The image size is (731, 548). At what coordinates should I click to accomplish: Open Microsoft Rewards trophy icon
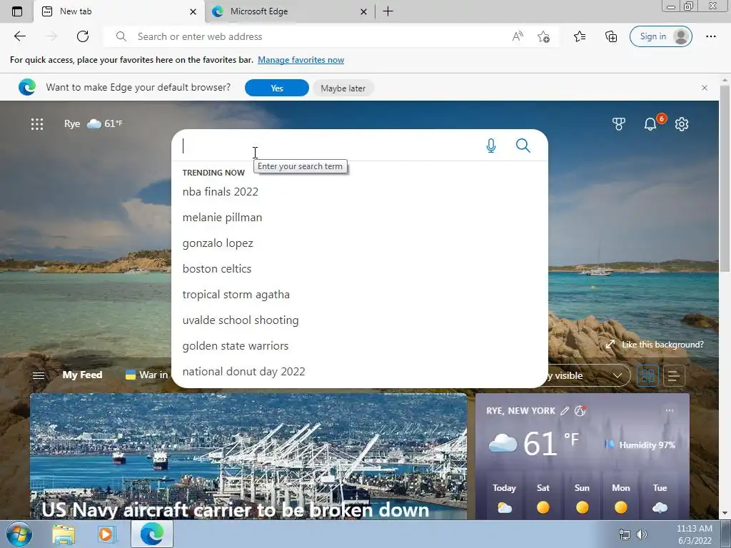click(x=619, y=124)
